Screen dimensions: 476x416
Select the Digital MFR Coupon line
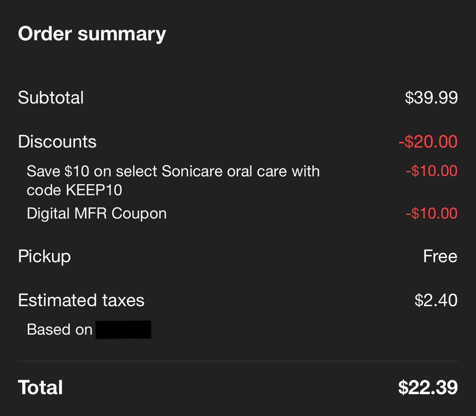pos(96,213)
